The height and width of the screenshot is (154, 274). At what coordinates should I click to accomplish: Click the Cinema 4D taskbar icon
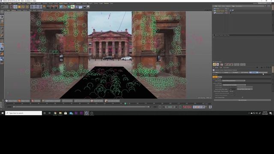pyautogui.click(x=86, y=113)
